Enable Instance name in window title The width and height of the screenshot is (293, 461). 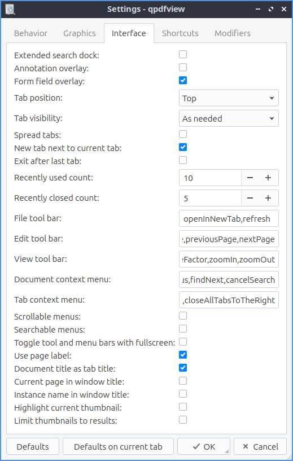[183, 394]
